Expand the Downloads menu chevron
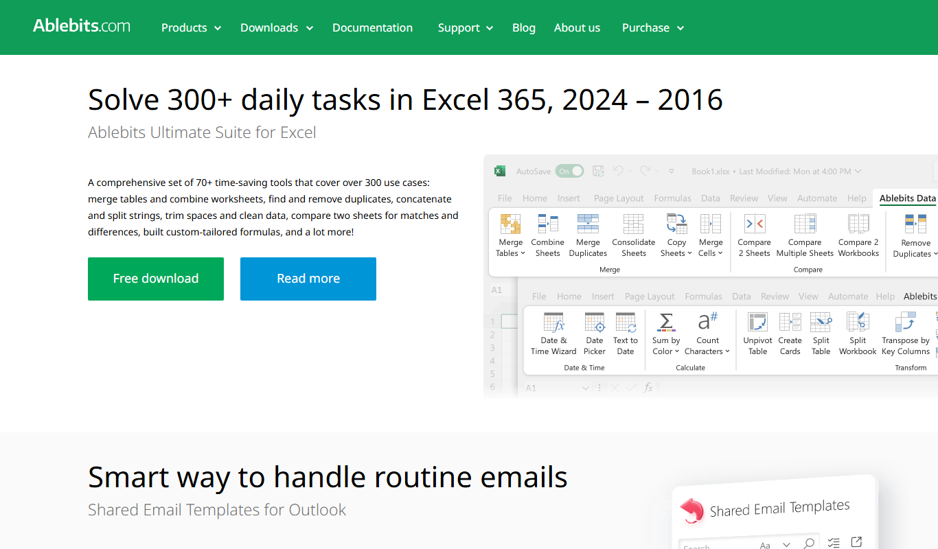The width and height of the screenshot is (938, 549). click(x=310, y=28)
